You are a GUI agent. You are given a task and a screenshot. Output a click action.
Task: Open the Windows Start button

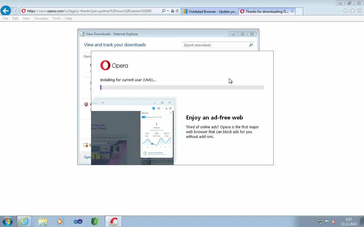click(x=8, y=221)
